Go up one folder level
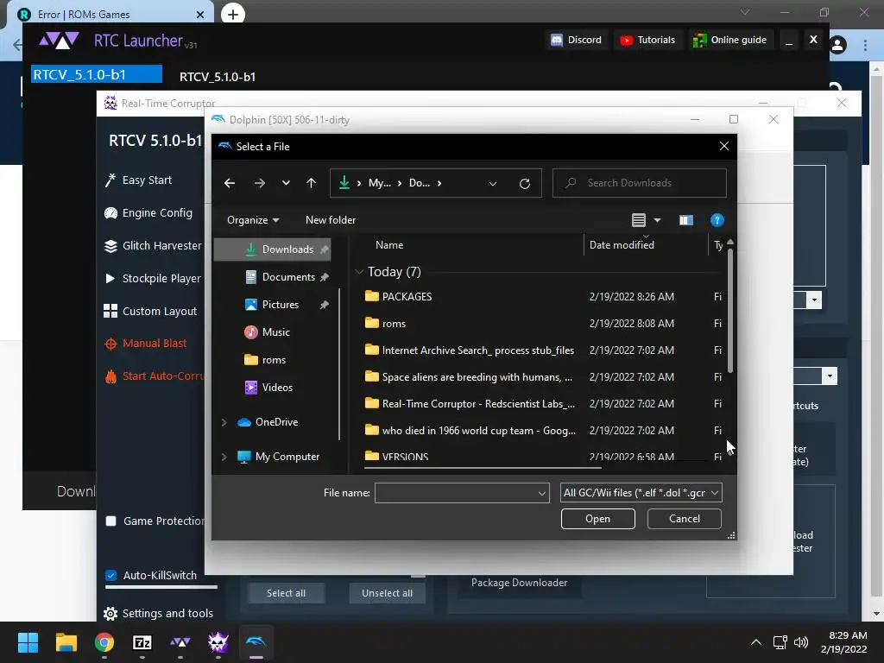Image resolution: width=884 pixels, height=663 pixels. [311, 183]
